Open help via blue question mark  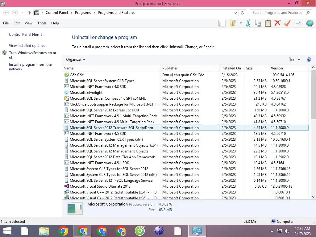click(x=309, y=60)
